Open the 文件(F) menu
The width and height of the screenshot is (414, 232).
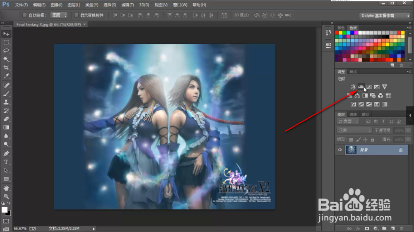[x=22, y=5]
